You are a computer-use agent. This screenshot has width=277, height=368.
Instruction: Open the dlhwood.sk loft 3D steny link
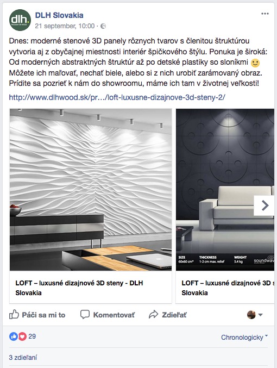point(117,97)
